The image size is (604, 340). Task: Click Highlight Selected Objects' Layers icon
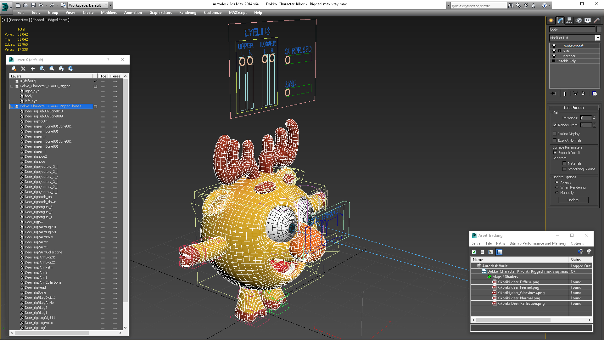[52, 68]
